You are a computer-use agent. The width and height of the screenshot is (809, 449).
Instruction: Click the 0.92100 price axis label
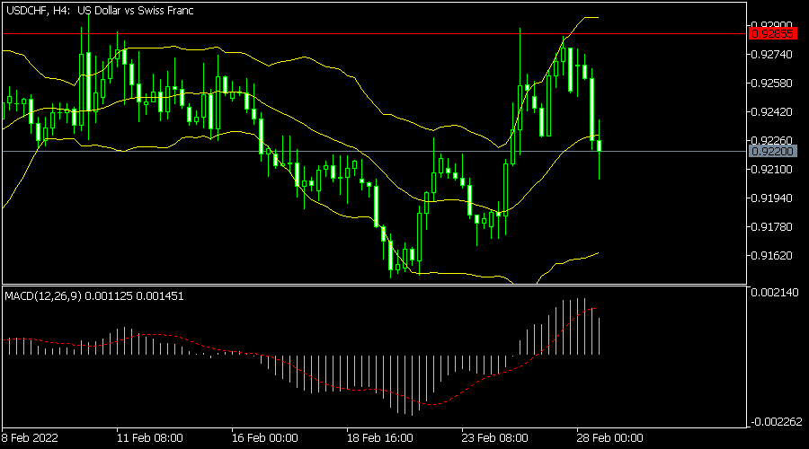tap(772, 169)
